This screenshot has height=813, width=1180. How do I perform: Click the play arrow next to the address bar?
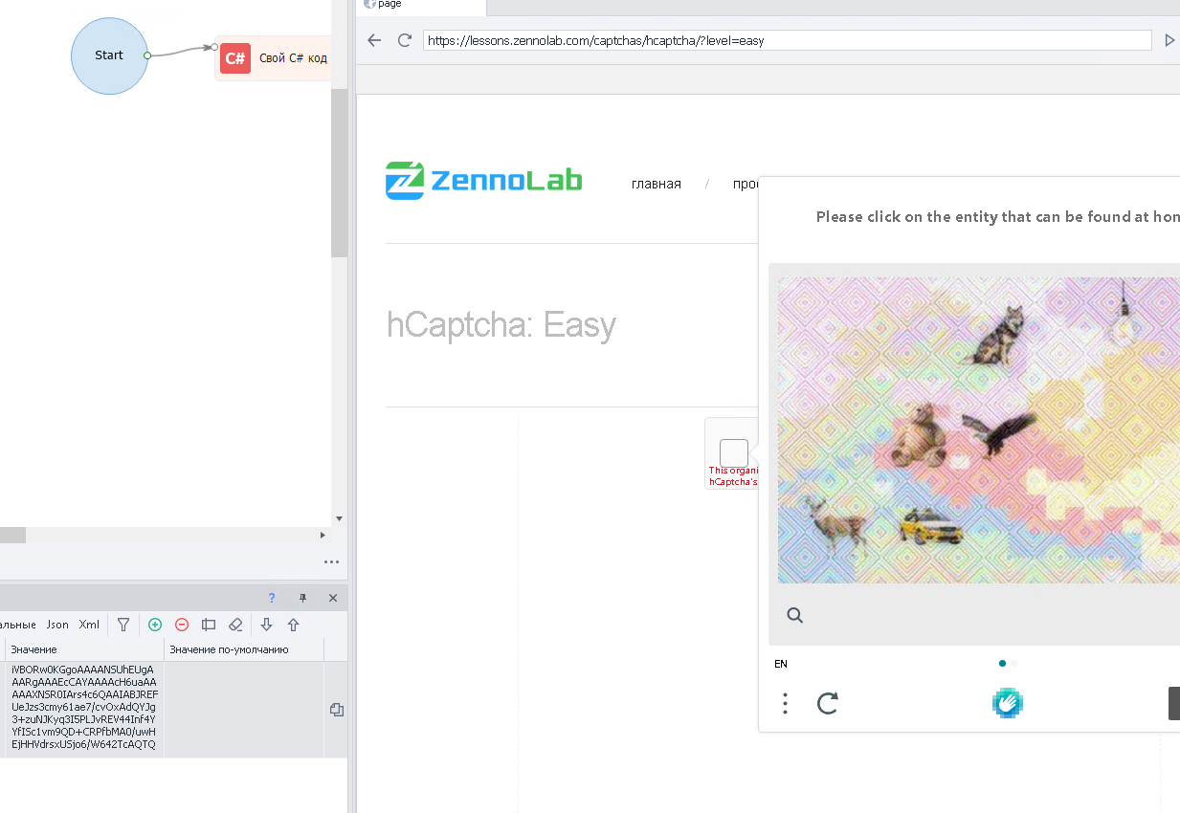[1169, 40]
